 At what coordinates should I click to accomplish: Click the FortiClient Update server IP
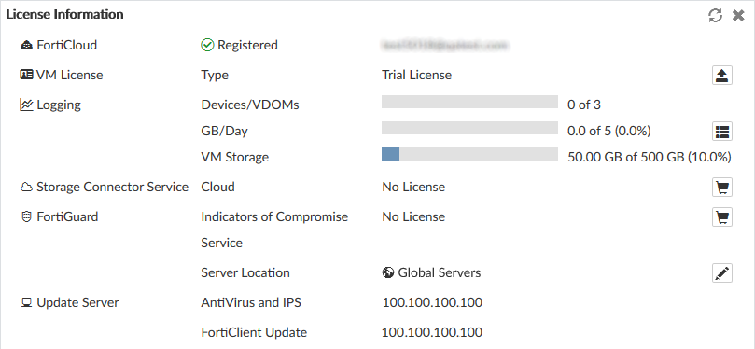tap(432, 332)
